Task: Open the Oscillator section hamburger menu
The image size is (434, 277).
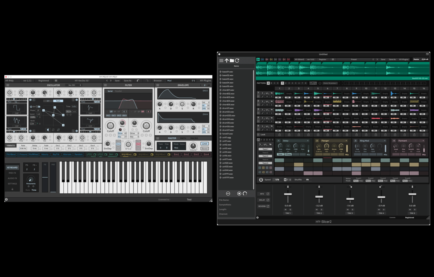Action: click(x=8, y=85)
